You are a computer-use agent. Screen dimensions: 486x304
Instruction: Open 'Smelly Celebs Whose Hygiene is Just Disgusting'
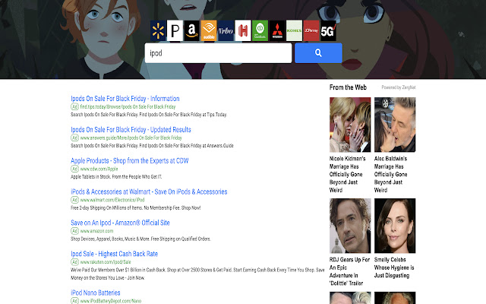pyautogui.click(x=394, y=268)
